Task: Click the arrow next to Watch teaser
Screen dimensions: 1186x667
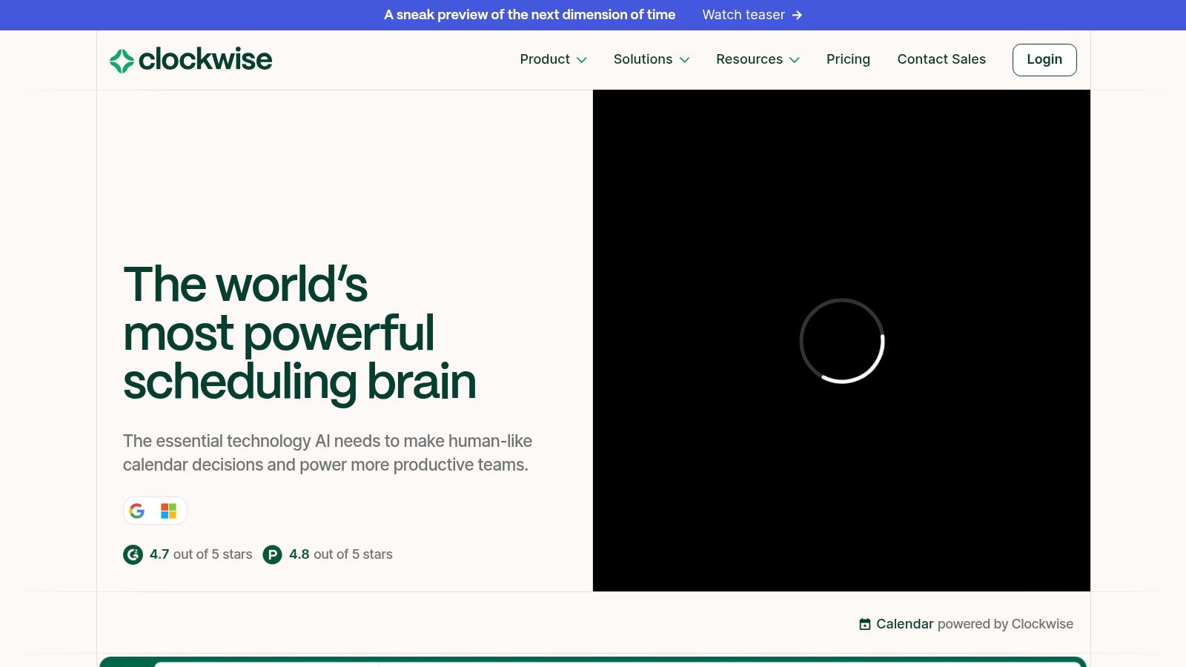Action: point(797,15)
